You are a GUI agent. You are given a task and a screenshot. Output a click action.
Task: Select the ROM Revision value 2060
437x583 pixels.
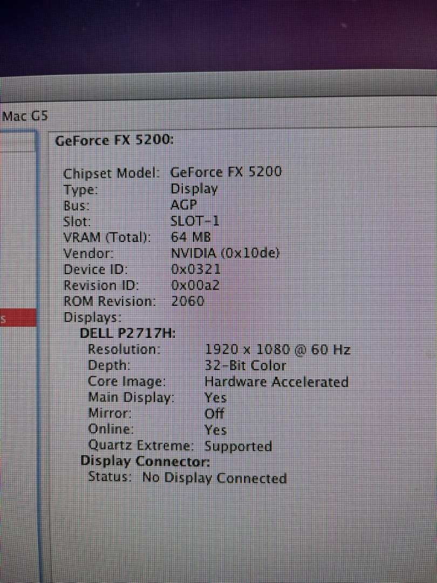(x=188, y=301)
